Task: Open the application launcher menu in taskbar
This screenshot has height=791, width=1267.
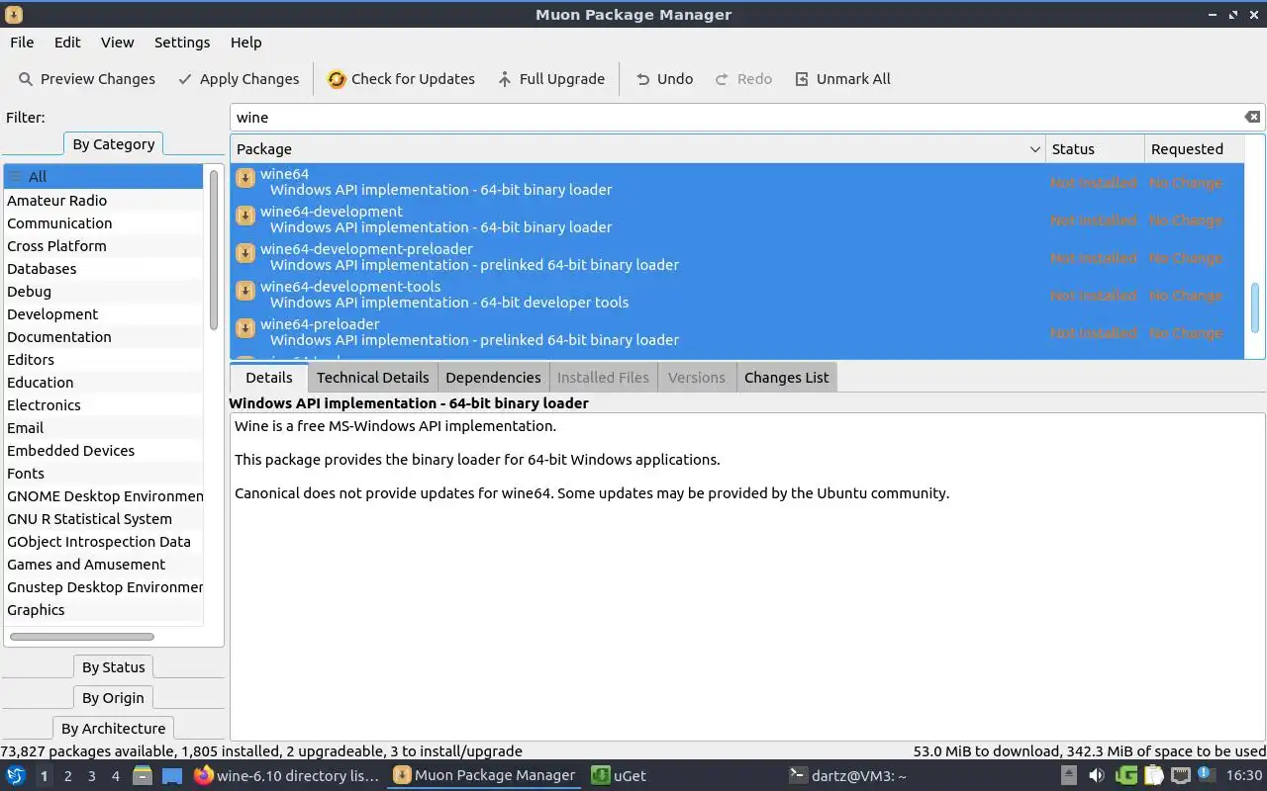Action: pos(16,776)
